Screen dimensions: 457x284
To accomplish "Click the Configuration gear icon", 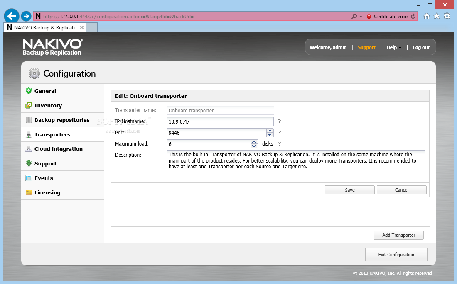I will tap(34, 74).
